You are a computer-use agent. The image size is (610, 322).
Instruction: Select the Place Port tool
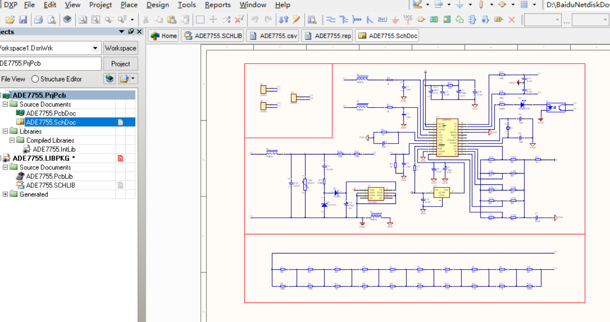(x=498, y=19)
